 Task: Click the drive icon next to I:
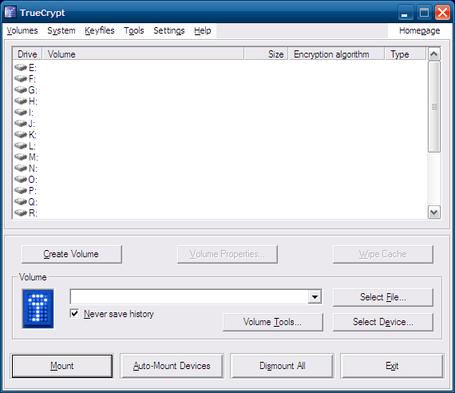21,112
